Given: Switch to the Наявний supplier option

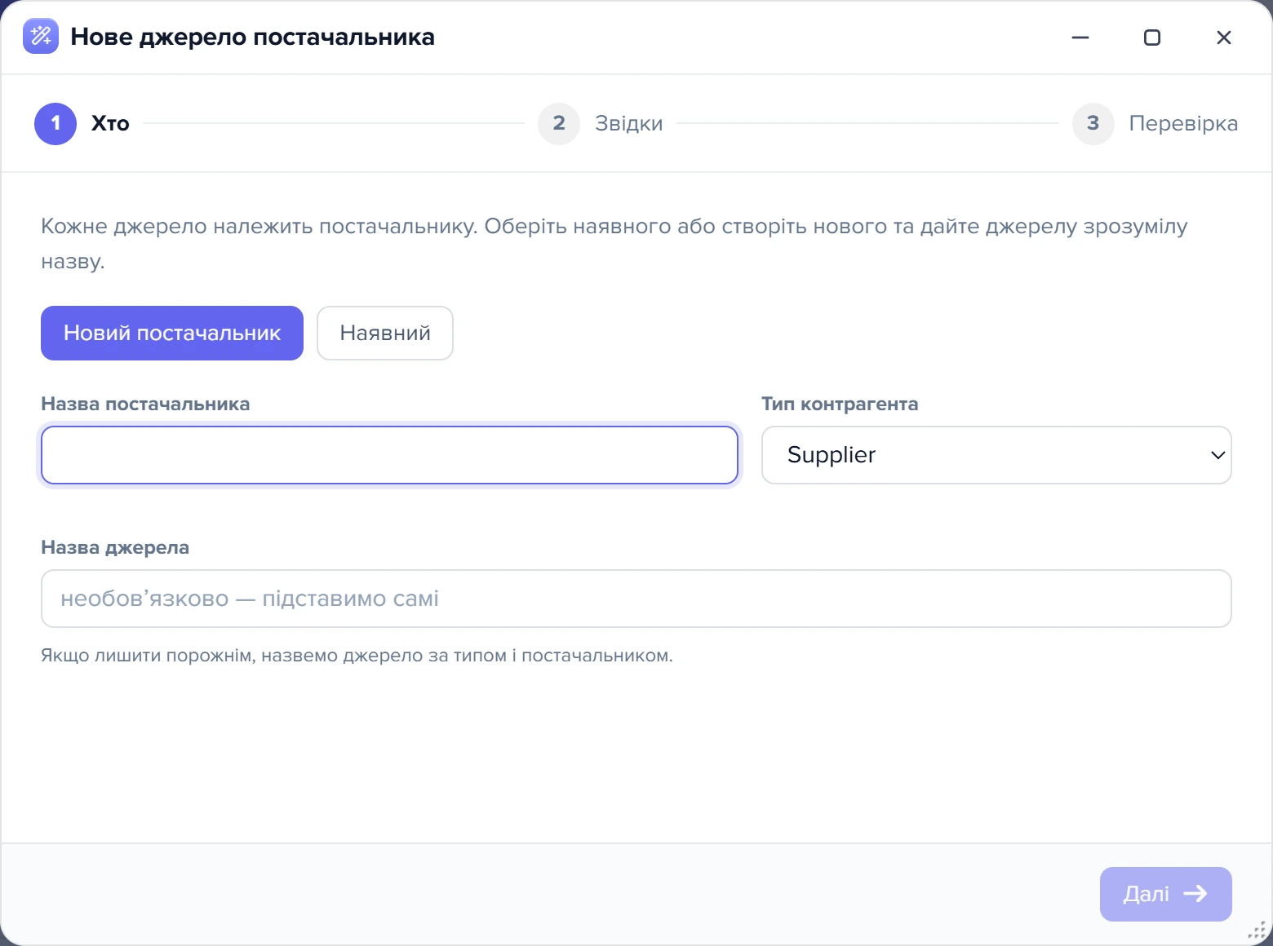Looking at the screenshot, I should click(385, 333).
